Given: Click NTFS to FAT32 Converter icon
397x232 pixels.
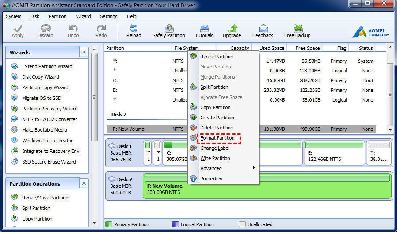Looking at the screenshot, I should (15, 119).
